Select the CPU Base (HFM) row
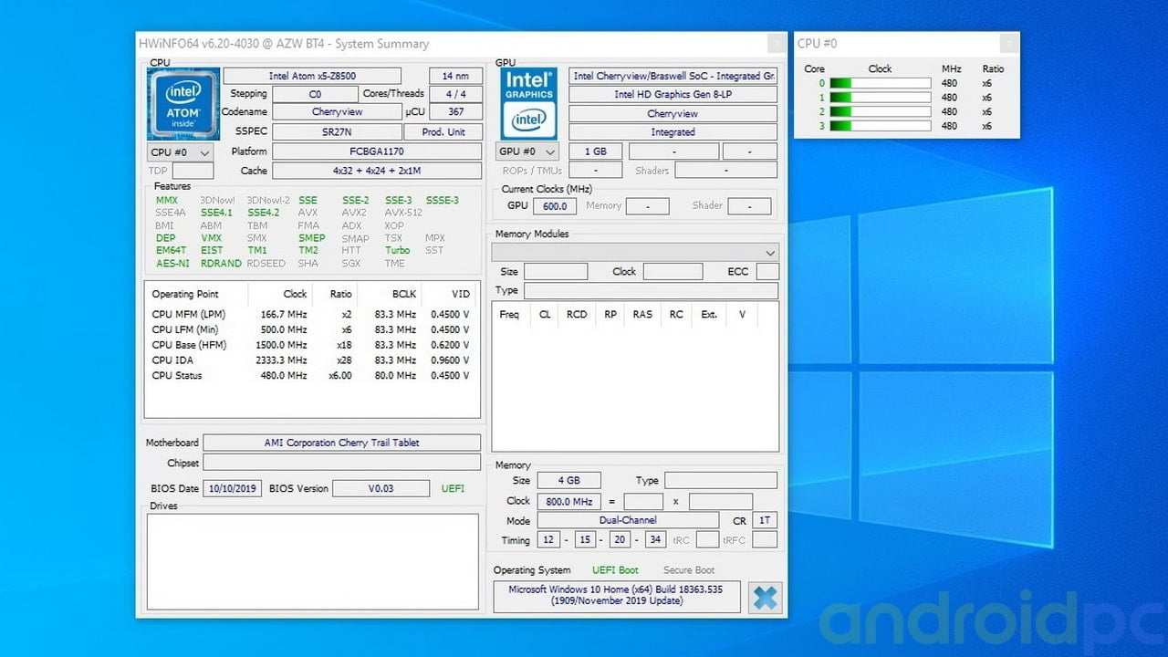Image resolution: width=1168 pixels, height=657 pixels. point(312,345)
